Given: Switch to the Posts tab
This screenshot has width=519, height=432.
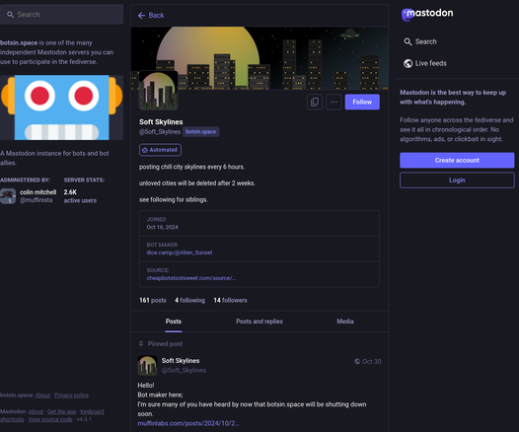Looking at the screenshot, I should coord(174,322).
